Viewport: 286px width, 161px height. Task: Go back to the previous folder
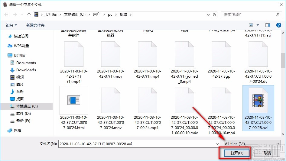pyautogui.click(x=6, y=14)
